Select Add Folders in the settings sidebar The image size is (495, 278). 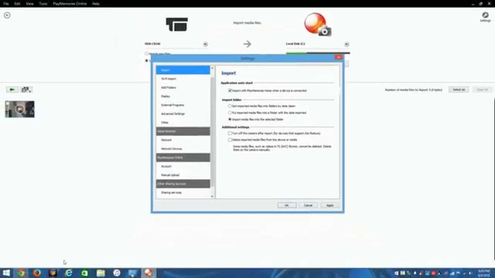183,88
